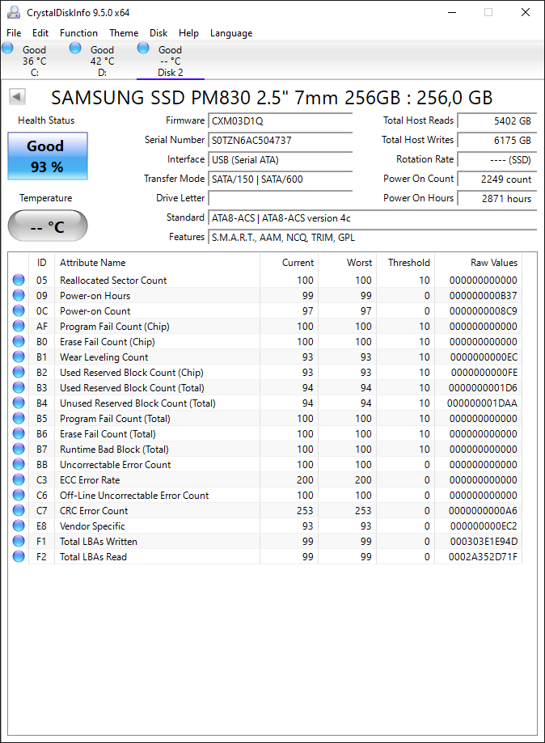
Task: Click the Power On Count value
Action: (x=497, y=179)
